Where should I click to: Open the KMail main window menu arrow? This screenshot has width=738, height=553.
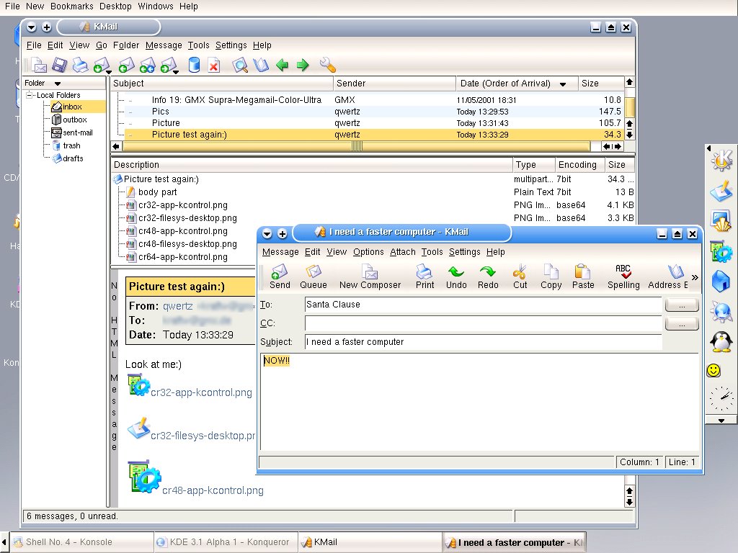click(x=32, y=27)
